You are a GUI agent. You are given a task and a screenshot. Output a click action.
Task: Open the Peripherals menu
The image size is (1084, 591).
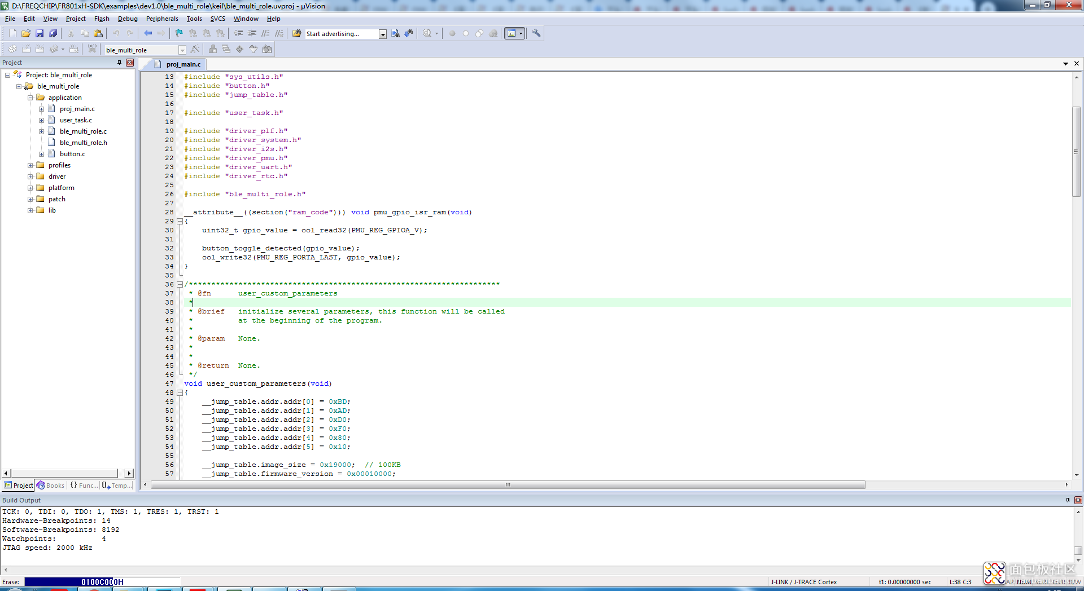162,19
